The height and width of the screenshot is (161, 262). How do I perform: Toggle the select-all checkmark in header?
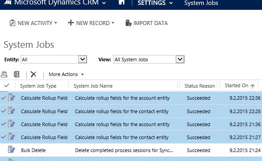[7, 85]
